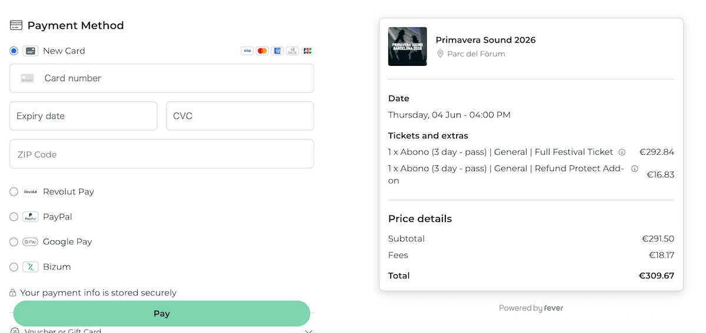Click the Mastercard logo icon
The image size is (706, 333).
(x=262, y=51)
